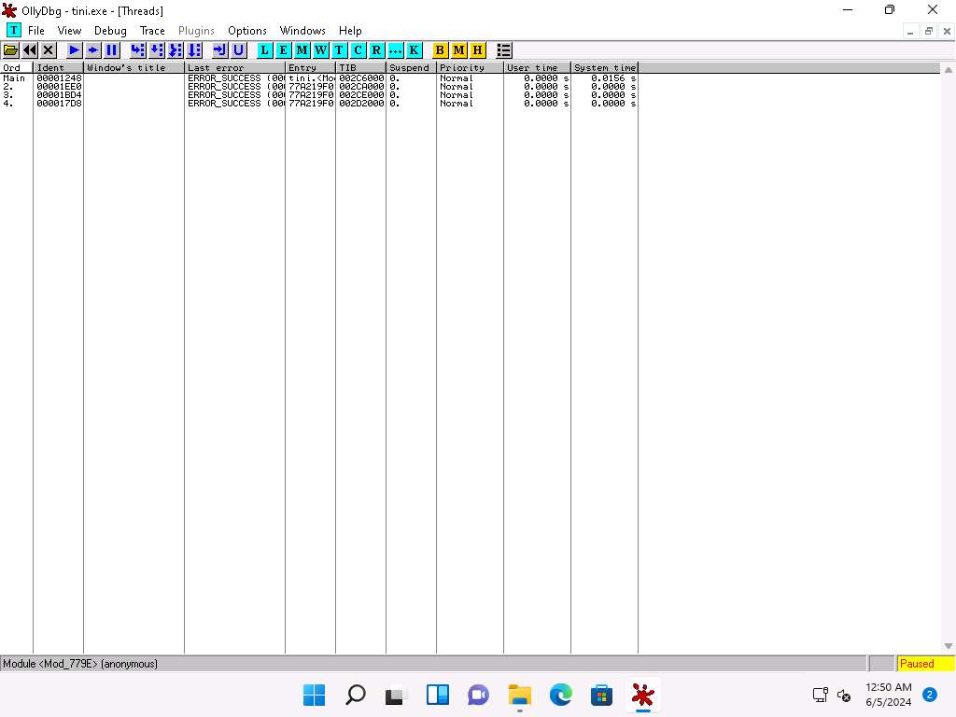Pause execution with the pause icon
This screenshot has width=956, height=717.
[112, 49]
